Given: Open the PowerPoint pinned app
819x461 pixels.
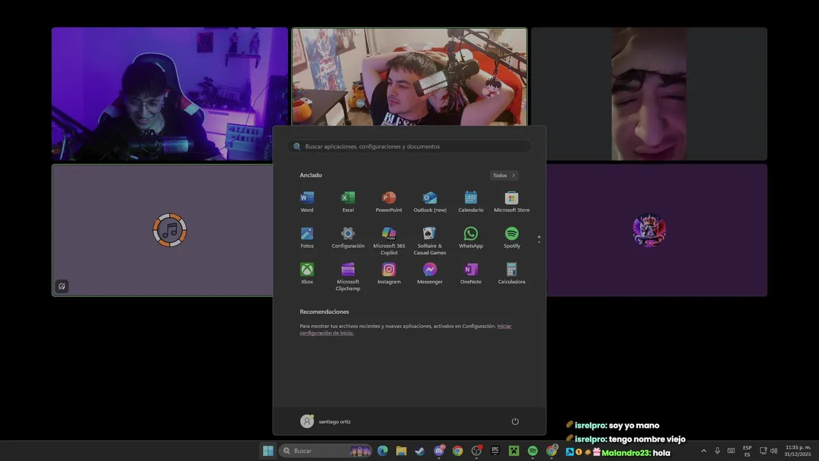Looking at the screenshot, I should tap(389, 202).
